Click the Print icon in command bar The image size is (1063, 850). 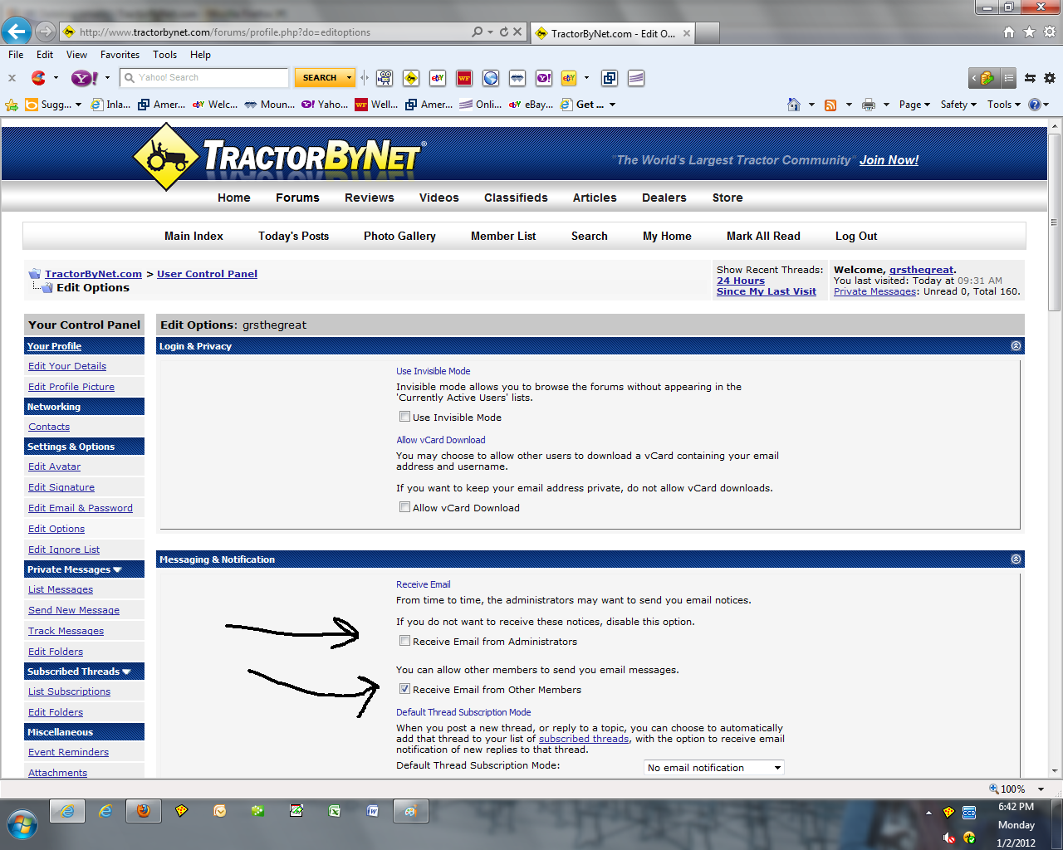869,105
